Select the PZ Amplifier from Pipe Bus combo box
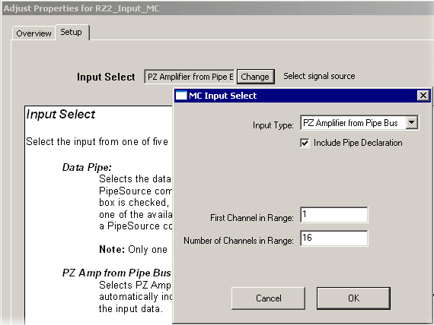The height and width of the screenshot is (325, 434). coord(359,122)
